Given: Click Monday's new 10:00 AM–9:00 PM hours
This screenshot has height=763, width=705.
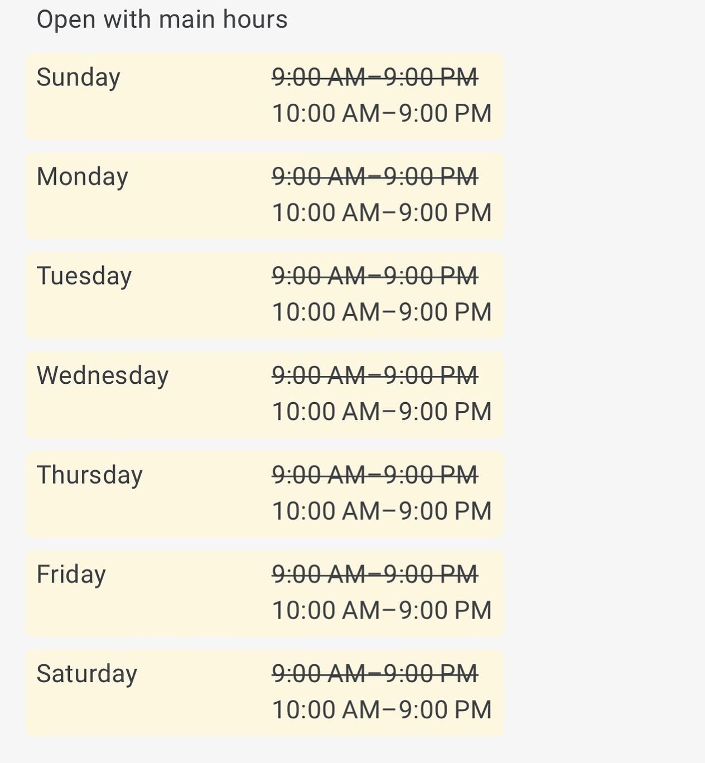Looking at the screenshot, I should pos(382,213).
